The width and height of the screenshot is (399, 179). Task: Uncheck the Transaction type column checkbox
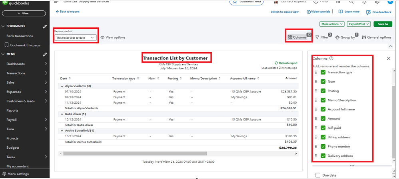click(x=323, y=72)
